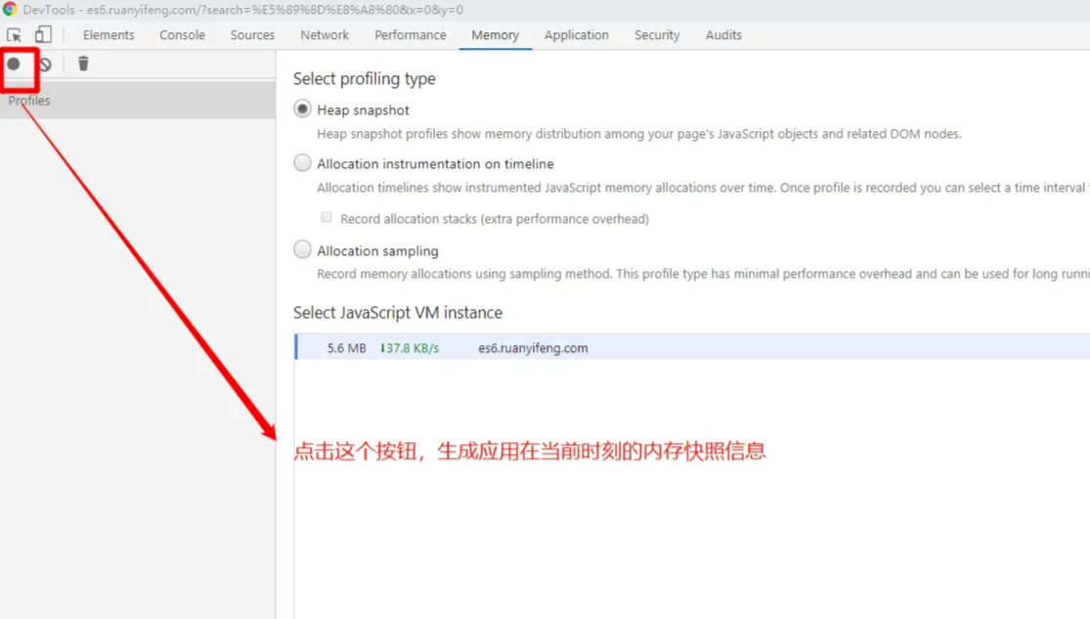Select the Heap snapshot radio button

pyautogui.click(x=302, y=110)
